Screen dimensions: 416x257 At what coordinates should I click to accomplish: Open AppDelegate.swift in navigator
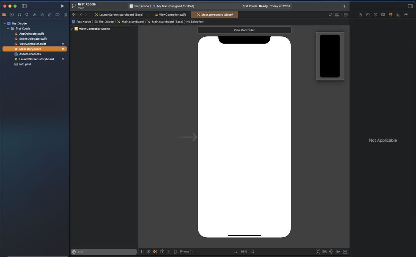[x=32, y=34]
